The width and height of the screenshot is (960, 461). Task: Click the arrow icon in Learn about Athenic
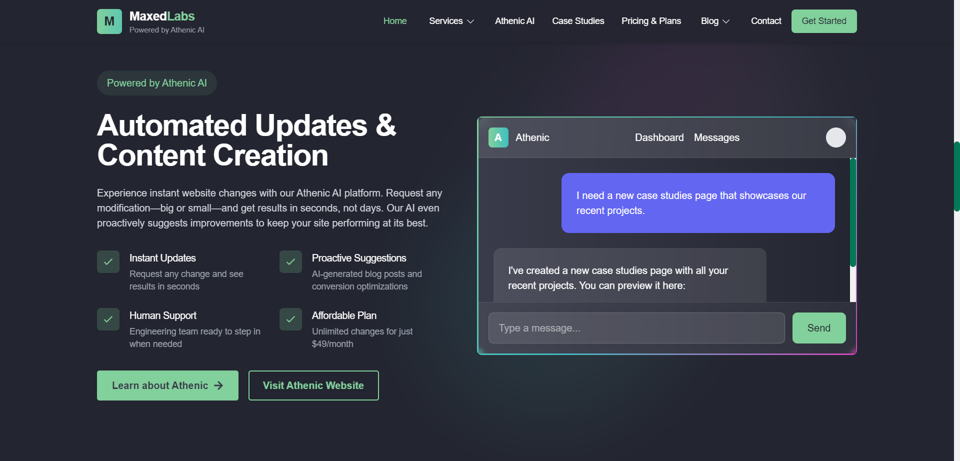[x=218, y=385]
